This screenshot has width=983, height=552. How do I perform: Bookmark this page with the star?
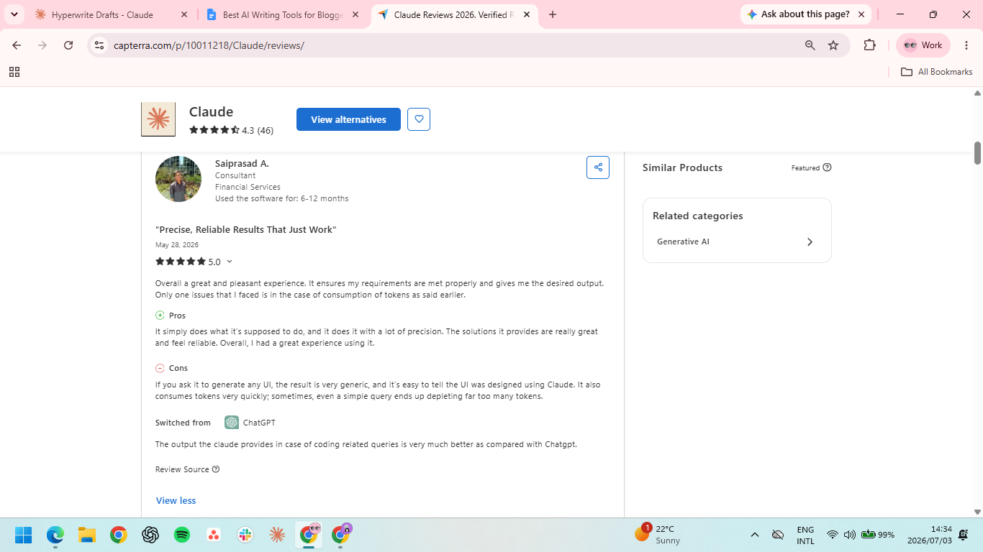[833, 45]
